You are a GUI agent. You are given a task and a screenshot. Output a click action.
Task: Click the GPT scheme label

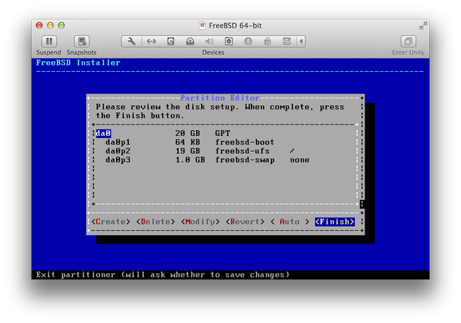point(223,133)
